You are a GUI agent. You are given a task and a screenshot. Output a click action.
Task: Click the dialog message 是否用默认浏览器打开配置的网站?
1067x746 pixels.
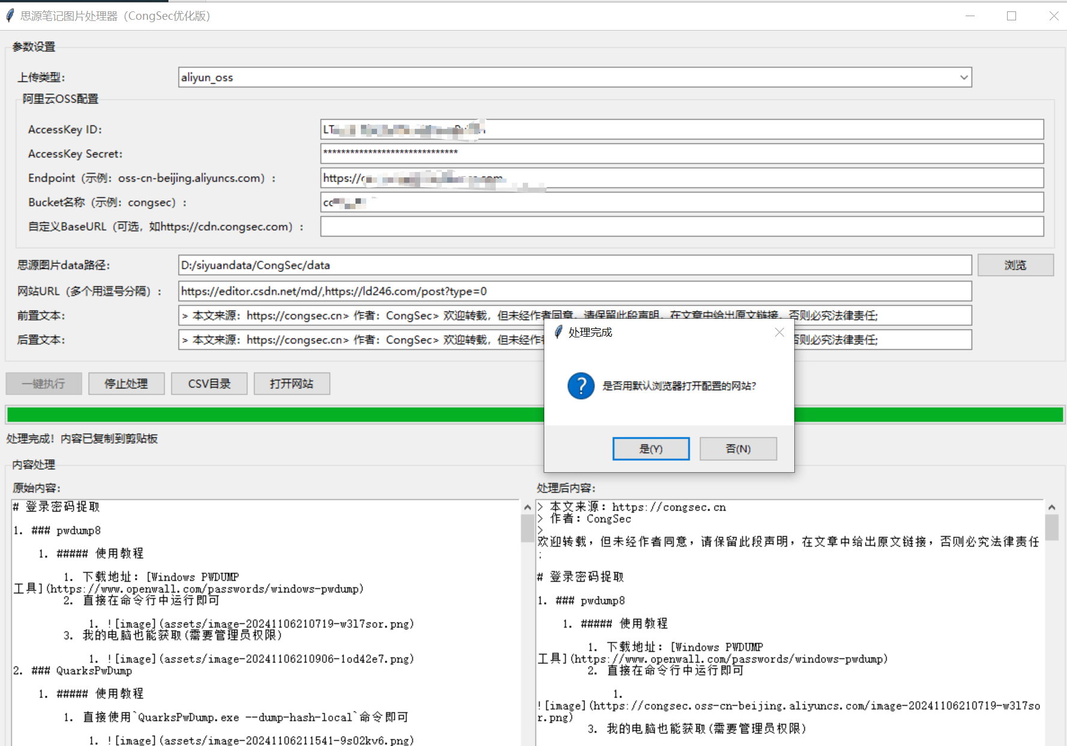point(679,386)
